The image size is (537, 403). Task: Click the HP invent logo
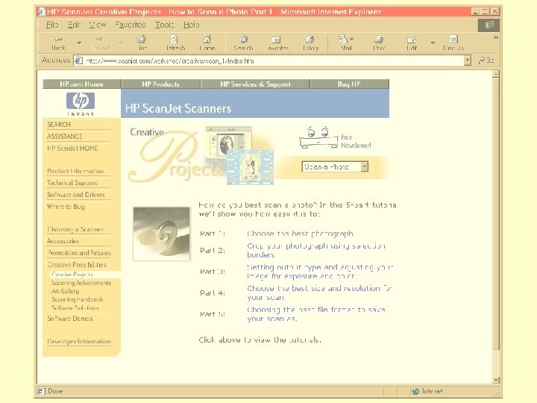[81, 104]
